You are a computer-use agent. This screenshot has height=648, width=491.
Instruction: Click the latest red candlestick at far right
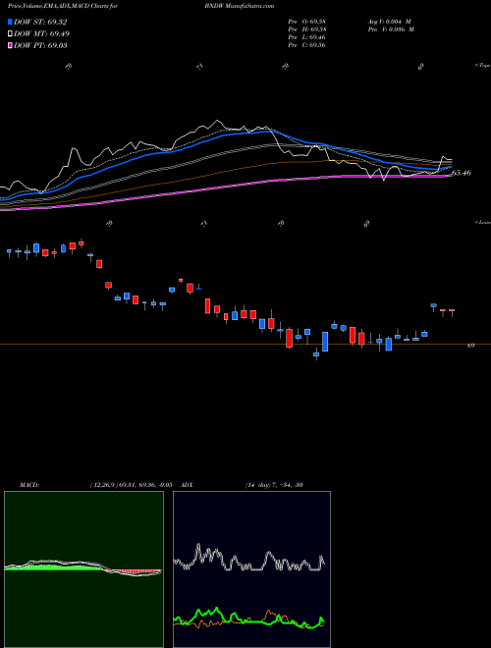452,312
